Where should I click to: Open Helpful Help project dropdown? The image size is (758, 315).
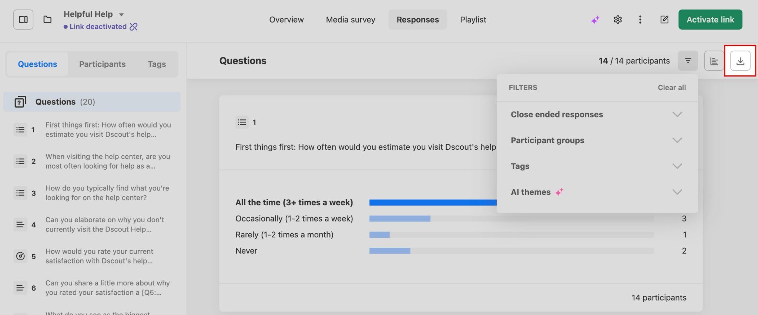(x=121, y=15)
